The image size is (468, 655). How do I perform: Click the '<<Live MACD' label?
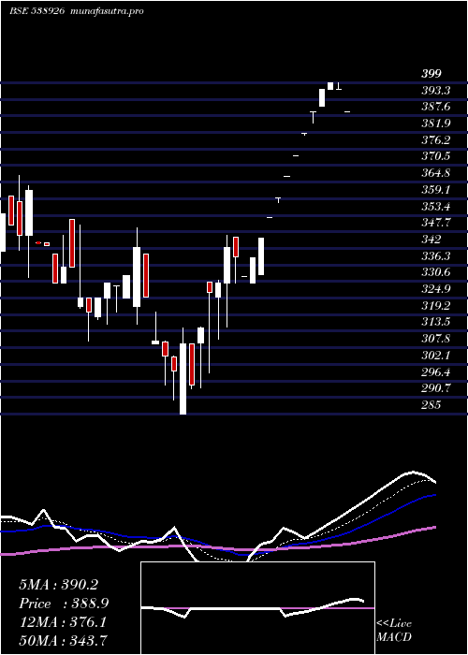tap(394, 631)
